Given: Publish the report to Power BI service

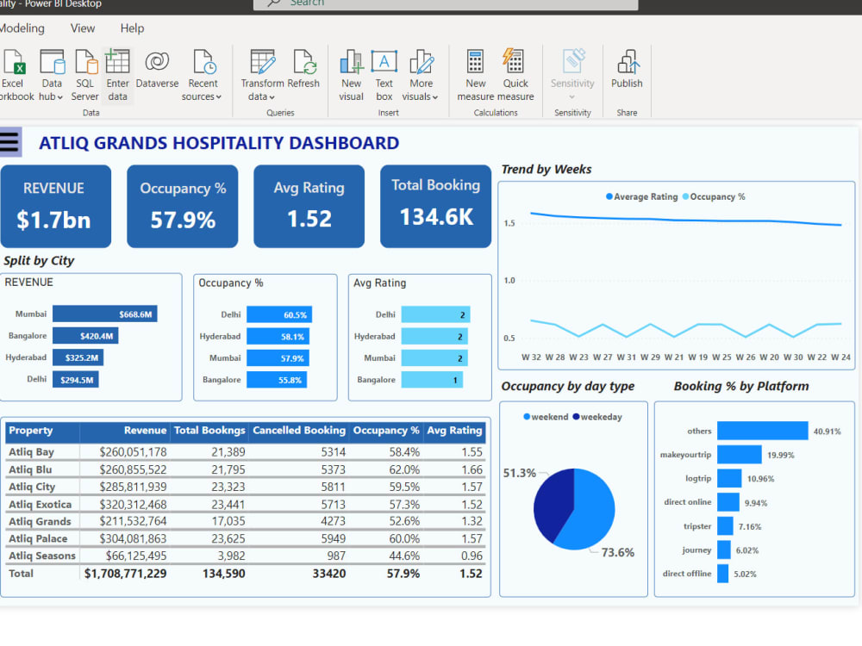Looking at the screenshot, I should [x=627, y=74].
